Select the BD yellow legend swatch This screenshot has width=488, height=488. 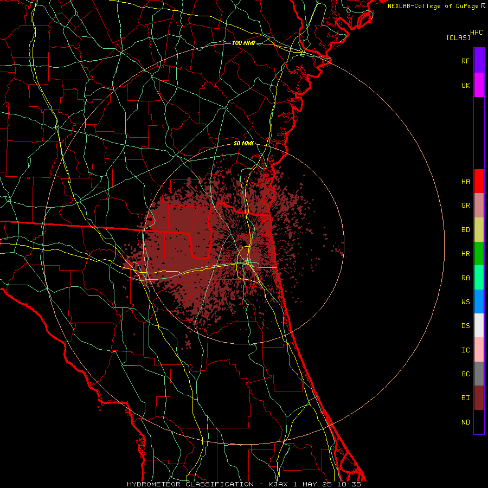(479, 229)
